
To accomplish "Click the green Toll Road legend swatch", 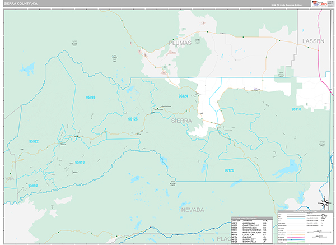I will 296,242.
